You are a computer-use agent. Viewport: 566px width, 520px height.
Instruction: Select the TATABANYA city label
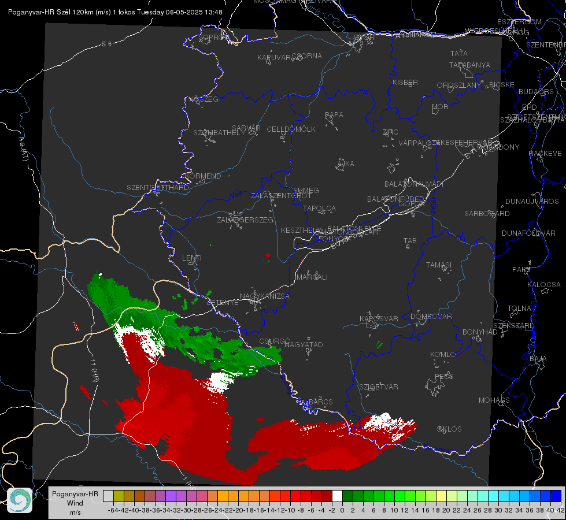click(469, 65)
